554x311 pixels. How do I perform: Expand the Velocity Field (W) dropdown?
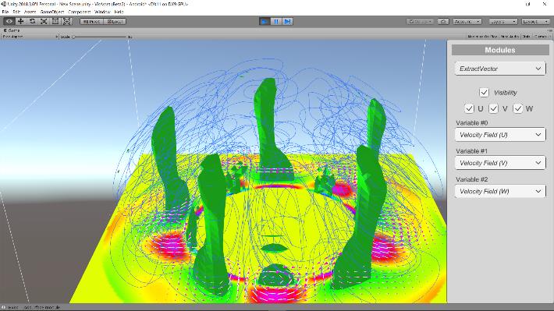click(500, 191)
